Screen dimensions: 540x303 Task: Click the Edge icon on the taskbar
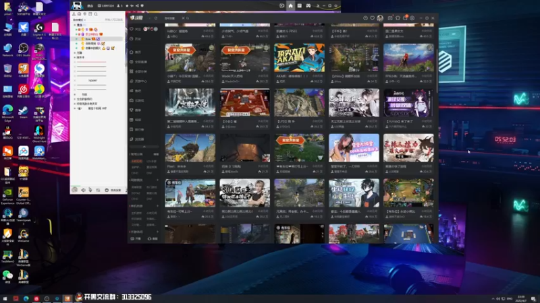[x=26, y=298]
